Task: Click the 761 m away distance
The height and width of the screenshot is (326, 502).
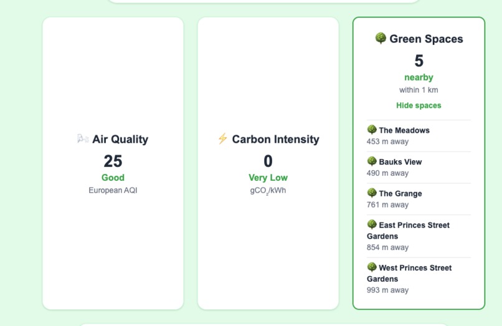Action: pos(387,205)
